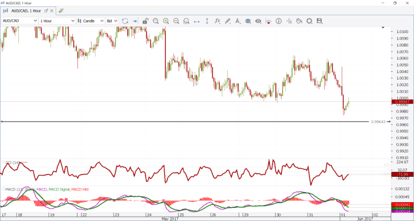Click the 0.99643 horizontal line label

tap(378, 122)
